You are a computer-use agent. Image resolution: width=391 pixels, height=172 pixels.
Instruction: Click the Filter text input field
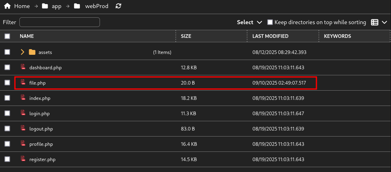pos(59,22)
